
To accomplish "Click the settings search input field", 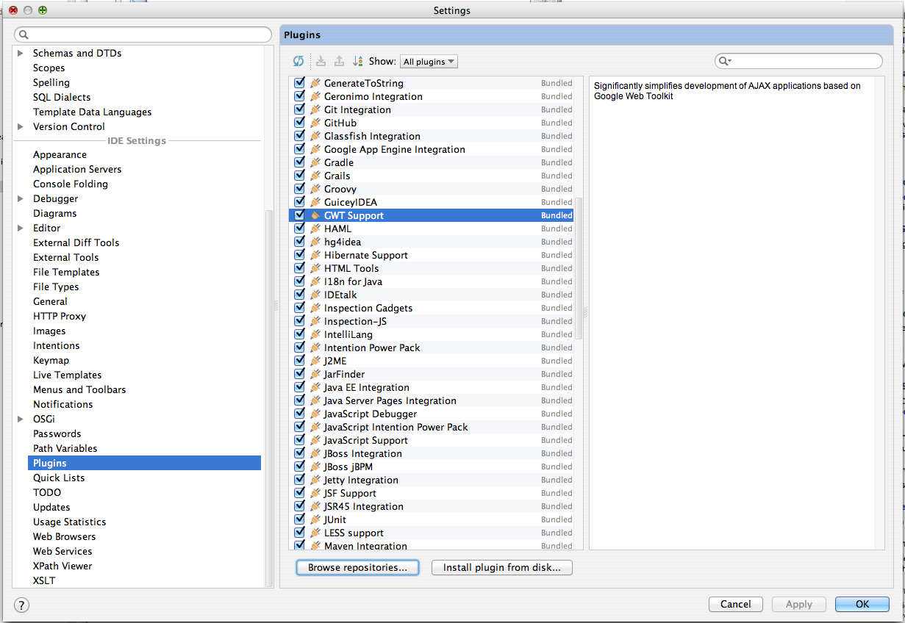I will pos(143,35).
